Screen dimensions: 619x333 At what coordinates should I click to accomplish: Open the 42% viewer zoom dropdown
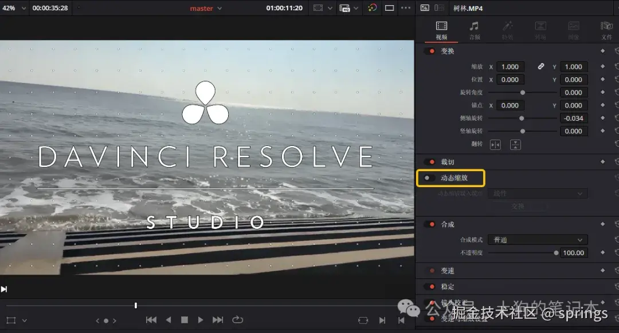[x=14, y=8]
